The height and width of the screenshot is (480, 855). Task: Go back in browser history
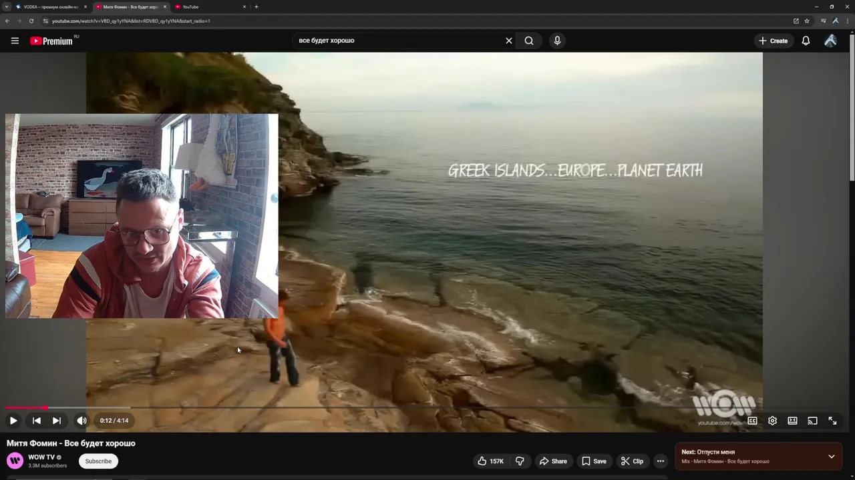click(x=7, y=21)
